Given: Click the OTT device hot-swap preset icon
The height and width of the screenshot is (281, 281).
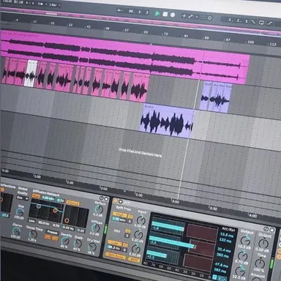Looking at the screenshot, I should pos(266,229).
